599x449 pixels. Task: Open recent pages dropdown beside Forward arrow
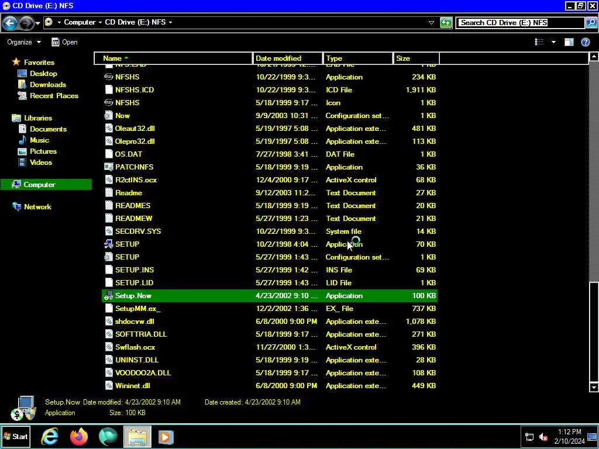pos(37,23)
